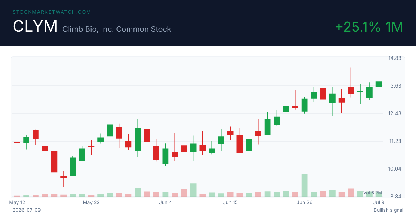Image resolution: width=416 pixels, height=218 pixels.
Task: Click the +25.1% 1M performance figure
Action: pyautogui.click(x=369, y=27)
